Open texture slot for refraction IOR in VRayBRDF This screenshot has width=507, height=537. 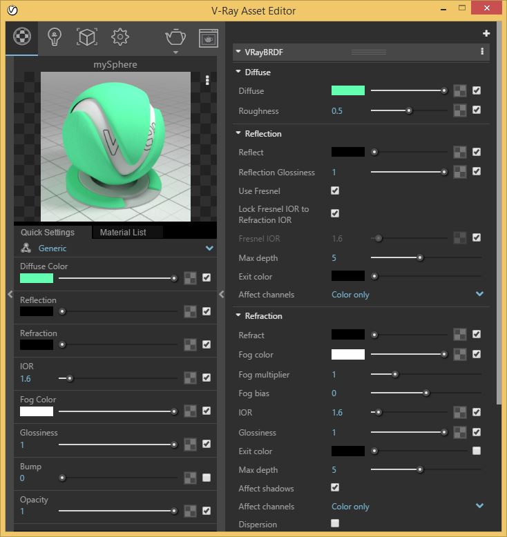[460, 412]
